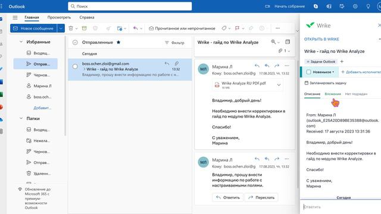Switch to the Нет подзадач tab
Viewport: 381px width, 214px height.
click(356, 94)
